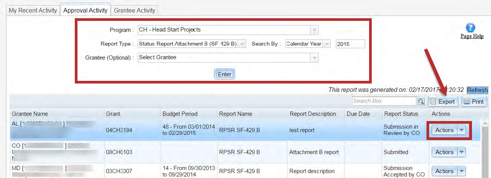Click the search magnifier icon beside Search Box
Viewport: 491px width, 178px height.
pos(421,101)
